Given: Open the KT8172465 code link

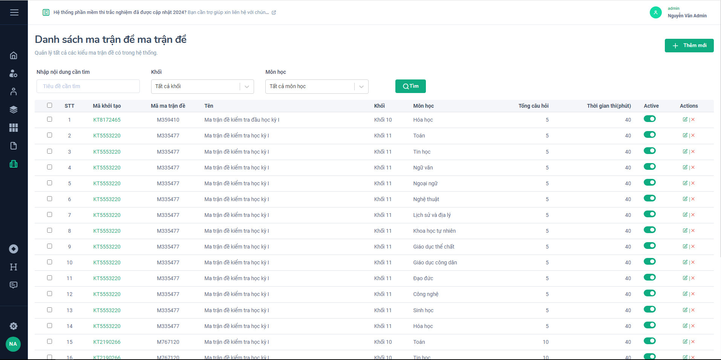Looking at the screenshot, I should click(x=107, y=120).
